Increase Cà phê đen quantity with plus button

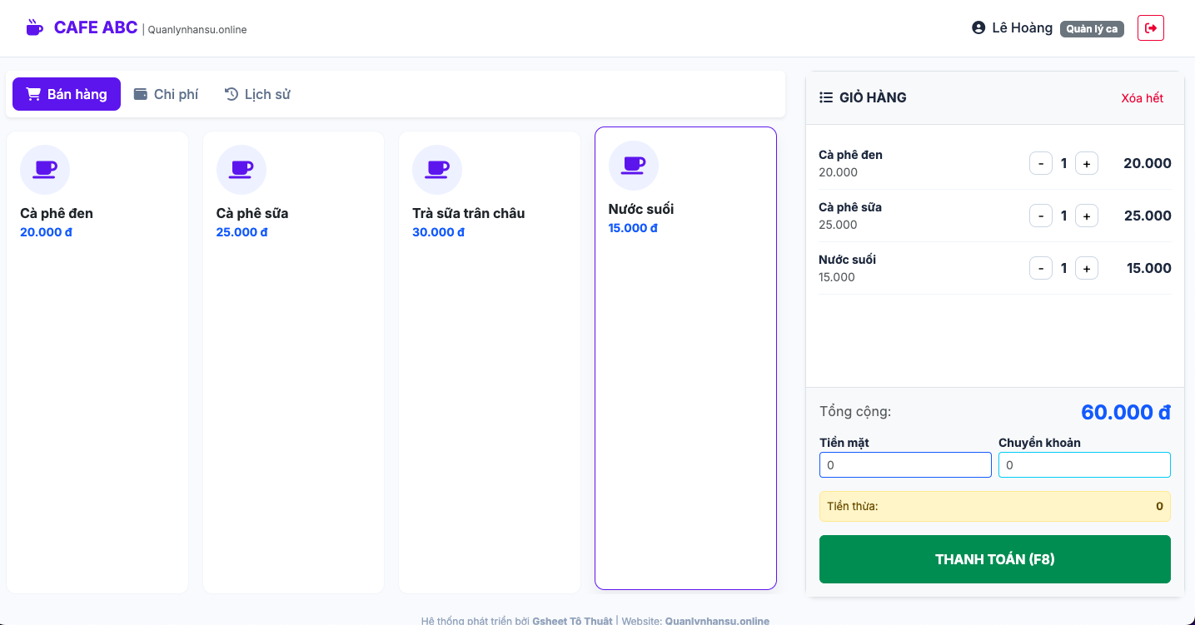1086,163
